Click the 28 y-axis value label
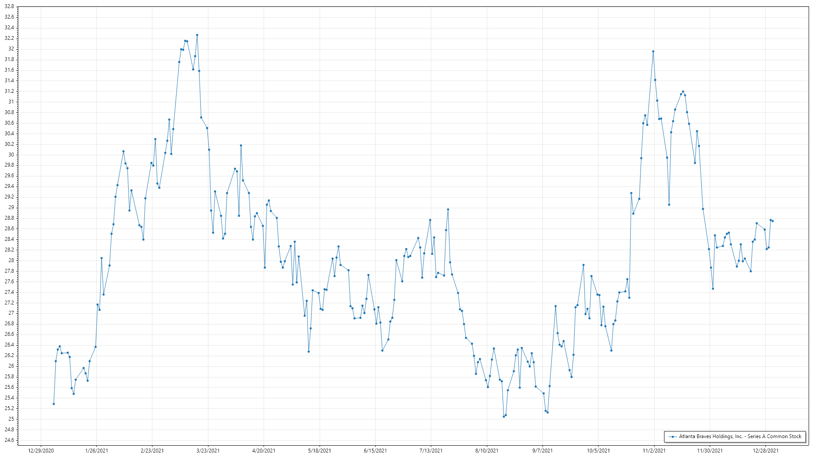815x458 pixels. [11, 260]
